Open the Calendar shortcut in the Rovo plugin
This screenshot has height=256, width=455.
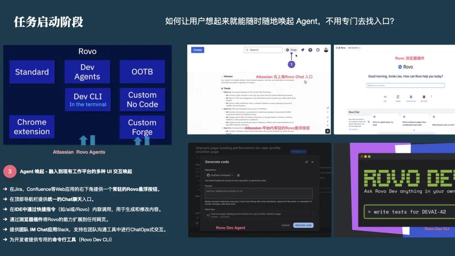pyautogui.click(x=399, y=96)
